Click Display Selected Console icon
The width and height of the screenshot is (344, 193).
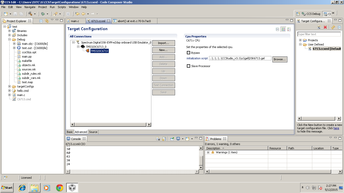point(178,139)
